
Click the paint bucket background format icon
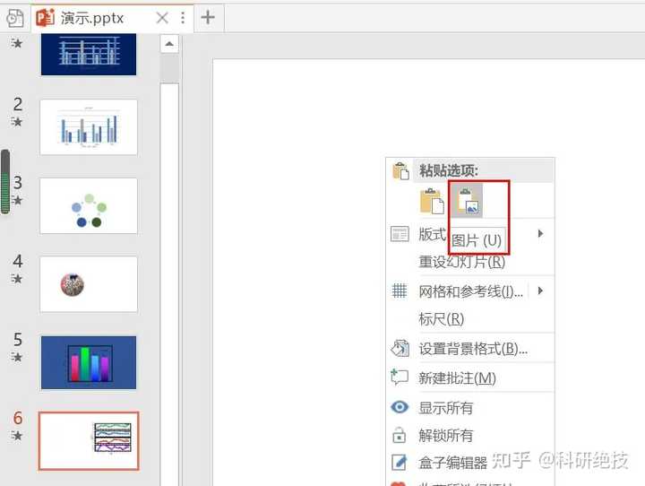point(400,348)
